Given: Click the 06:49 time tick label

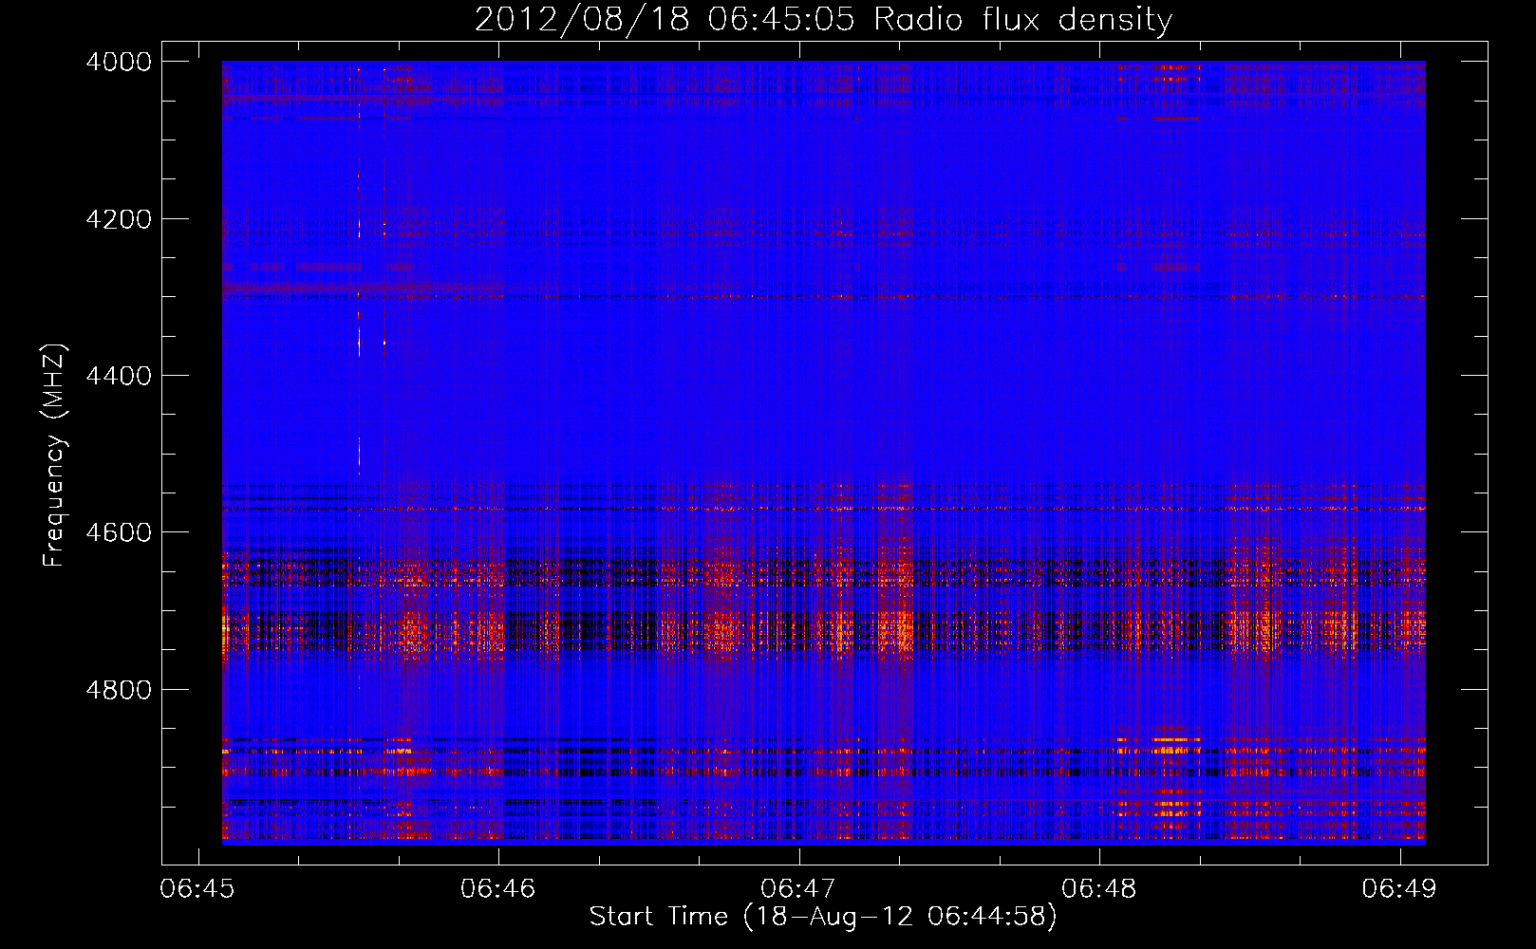Looking at the screenshot, I should (1399, 889).
